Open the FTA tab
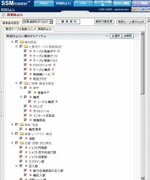This screenshot has height=180, width=150. (x=83, y=3)
